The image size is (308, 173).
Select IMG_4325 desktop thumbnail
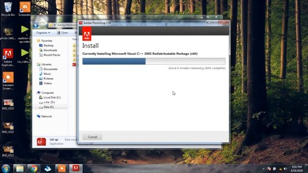pos(8,128)
